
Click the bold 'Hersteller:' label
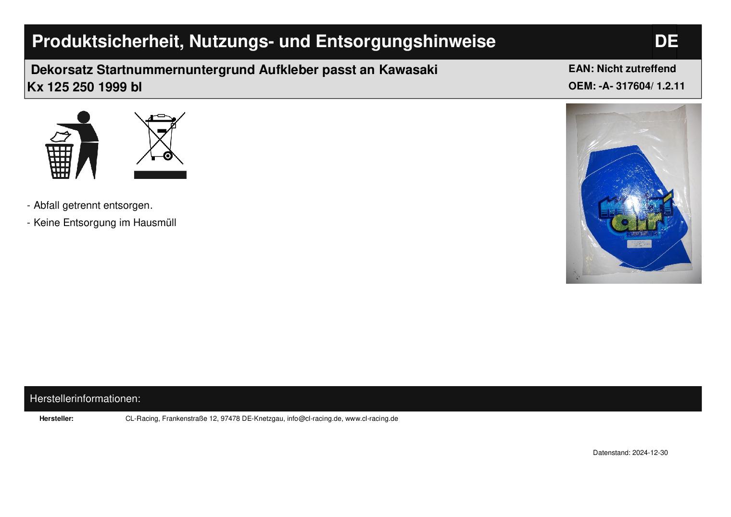click(x=56, y=418)
